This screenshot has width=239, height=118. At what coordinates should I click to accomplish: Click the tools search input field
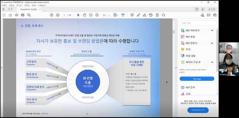(198, 23)
